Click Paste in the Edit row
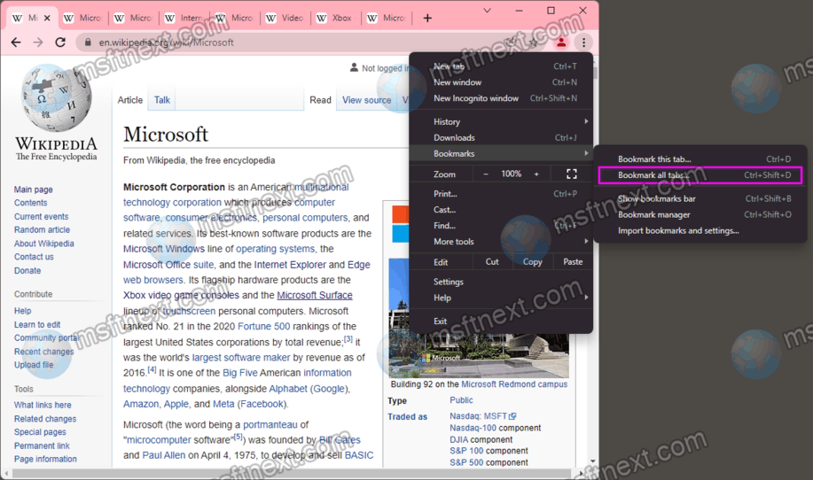Screen dimensions: 813x480 point(573,262)
